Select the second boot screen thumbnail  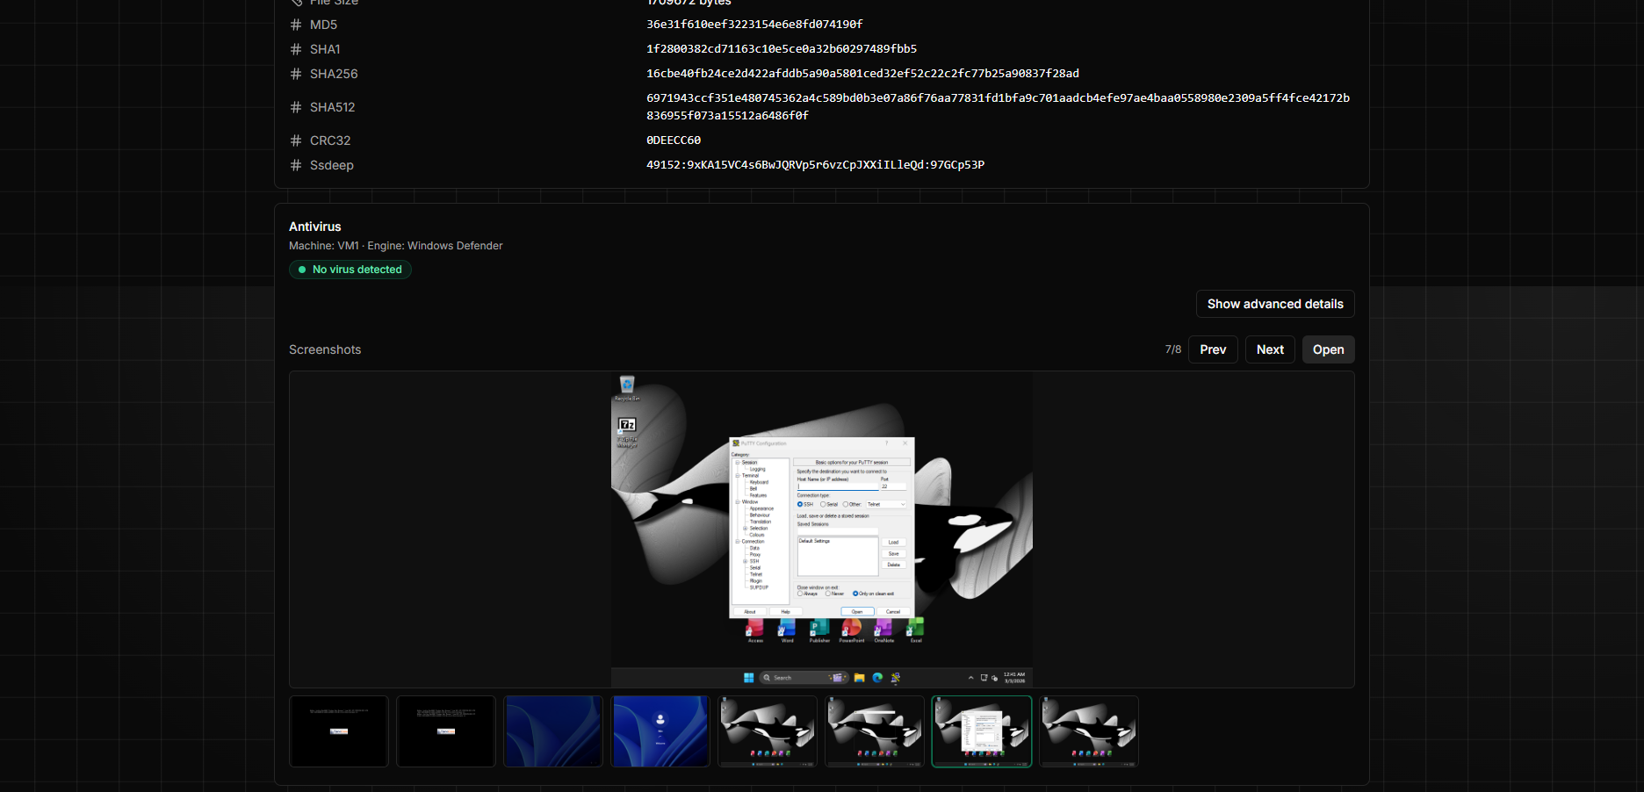pos(446,731)
